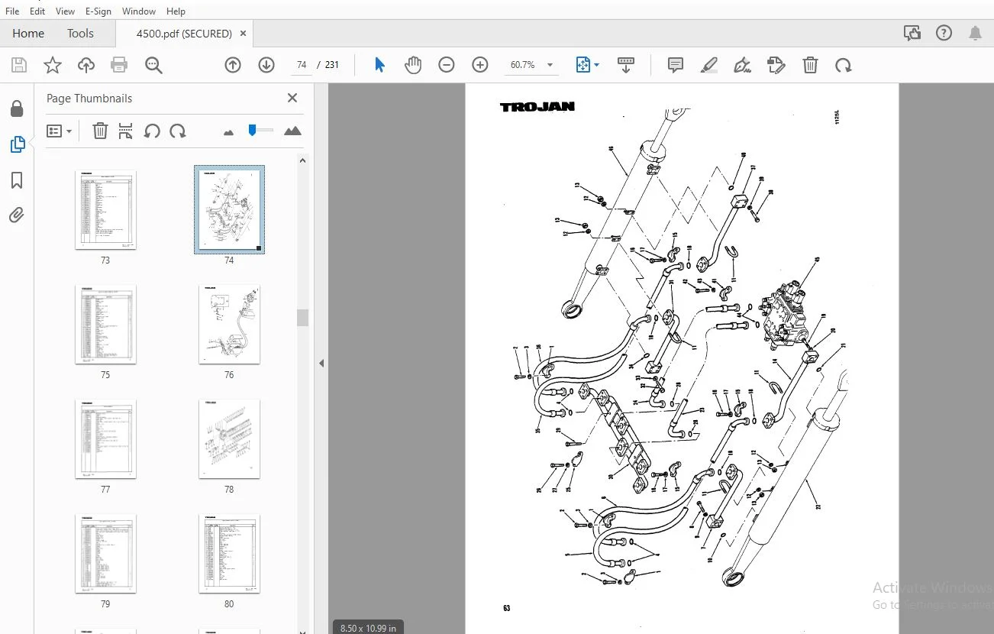Collapse the navigation pane with the arrow
Viewport: 994px width, 634px height.
coord(321,364)
